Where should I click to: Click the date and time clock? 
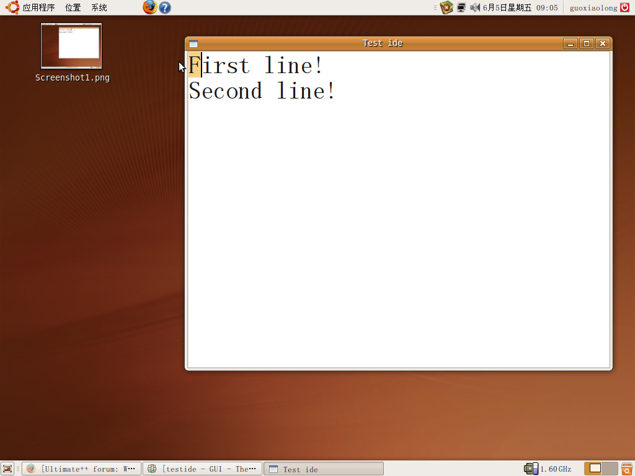coord(520,7)
